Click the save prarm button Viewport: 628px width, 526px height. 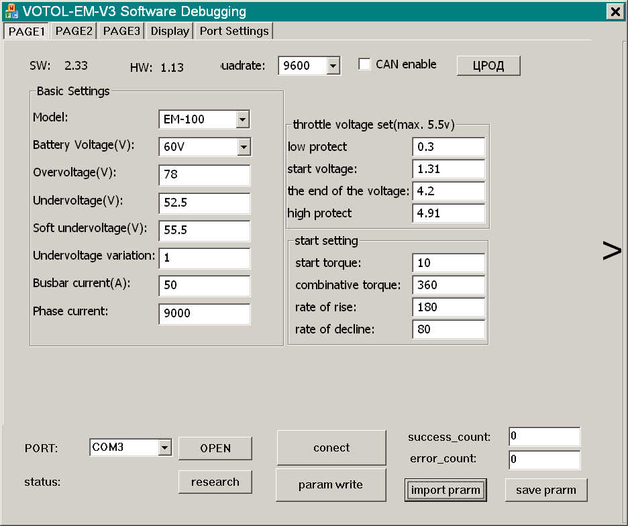(545, 490)
